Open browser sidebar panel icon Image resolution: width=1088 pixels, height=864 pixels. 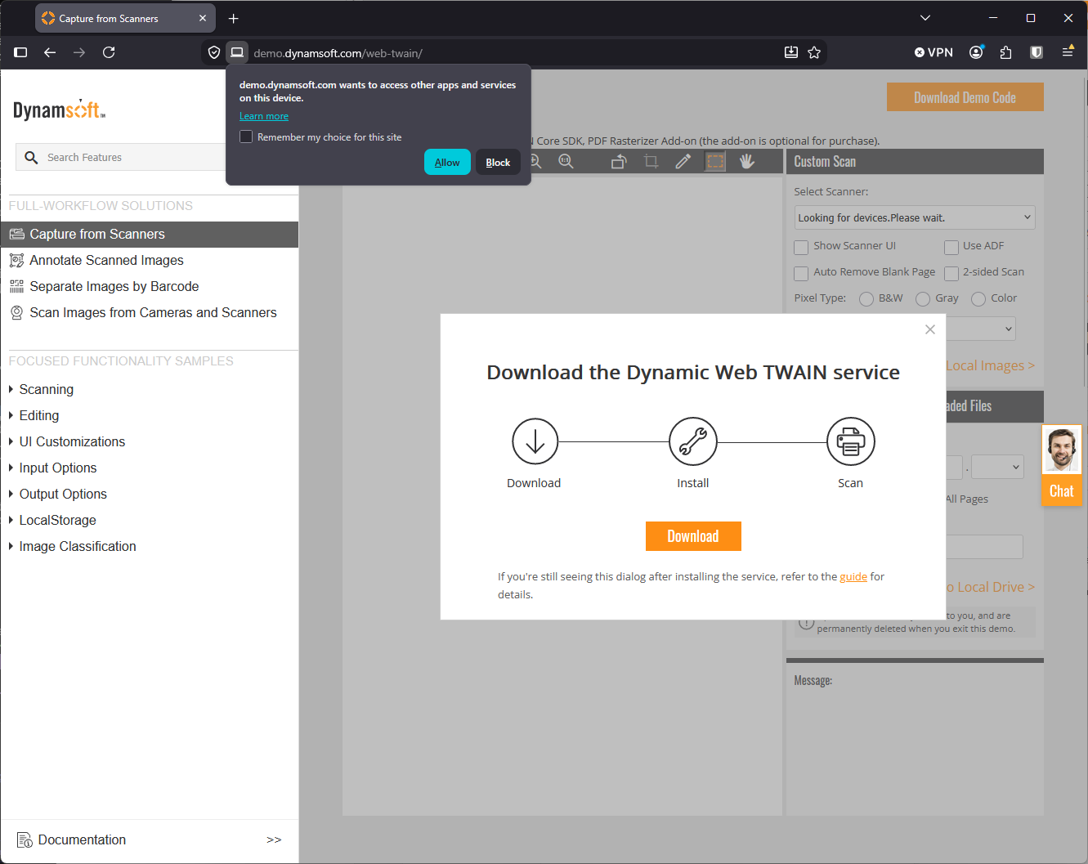(21, 52)
